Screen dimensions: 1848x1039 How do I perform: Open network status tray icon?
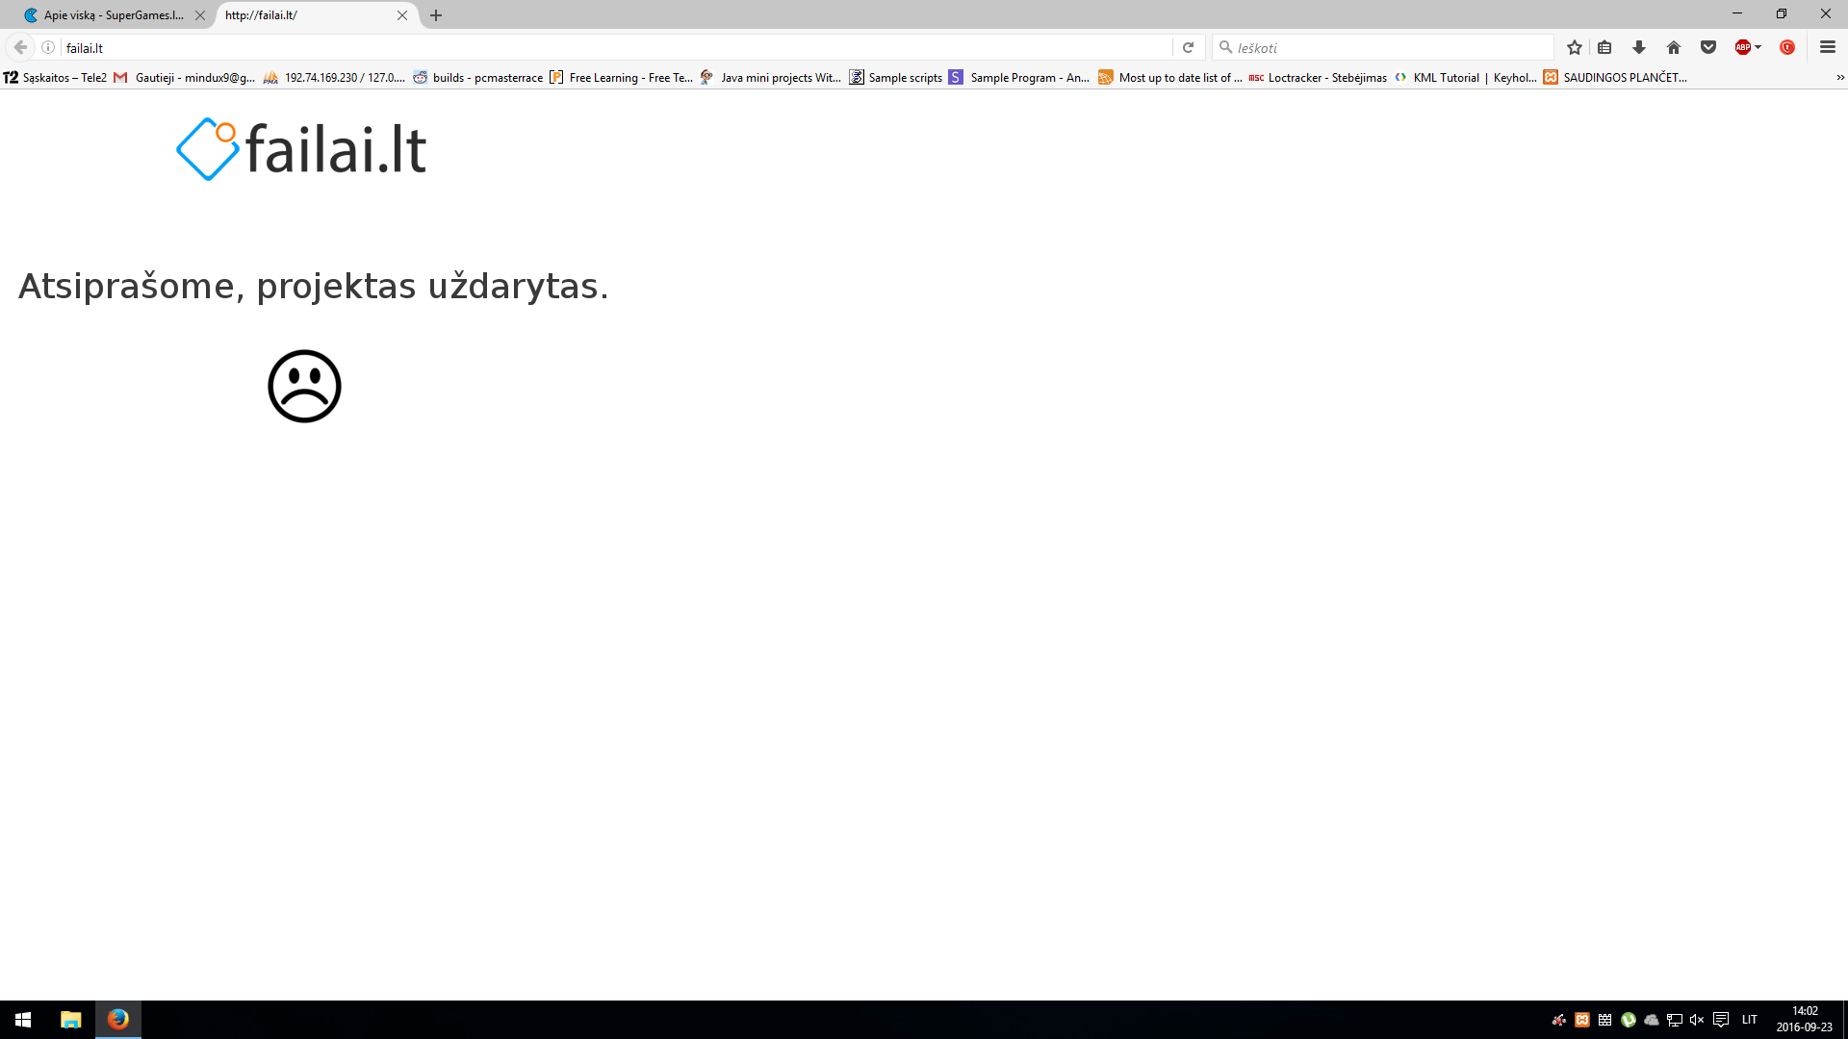[1675, 1020]
